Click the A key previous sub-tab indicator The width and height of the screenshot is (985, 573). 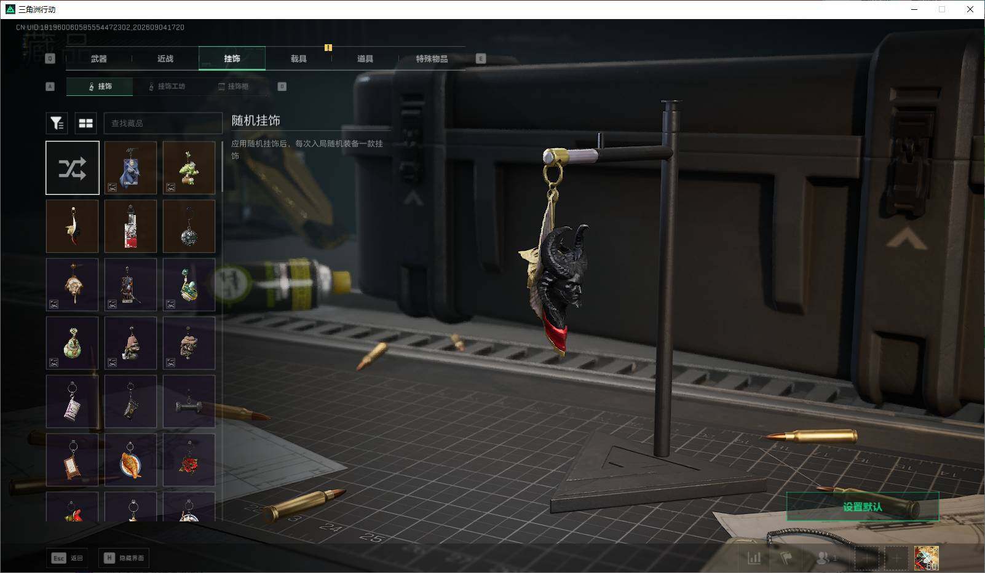(x=50, y=87)
